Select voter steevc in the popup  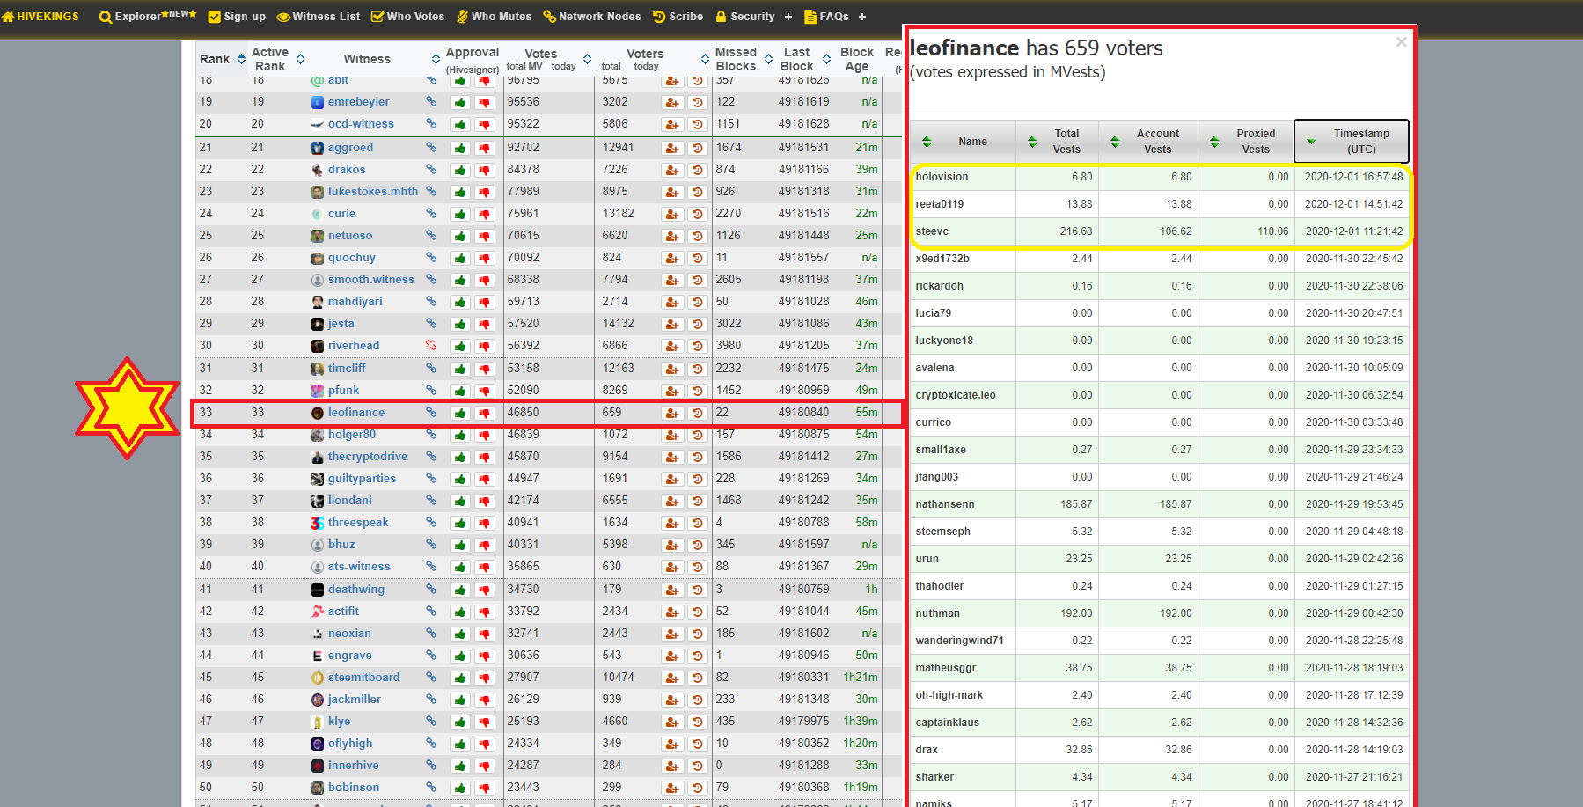[932, 231]
